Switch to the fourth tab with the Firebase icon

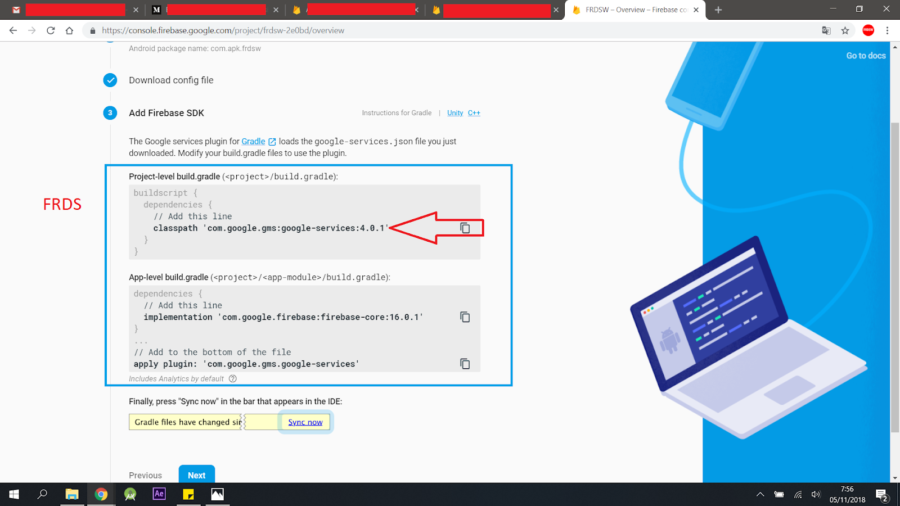click(495, 10)
